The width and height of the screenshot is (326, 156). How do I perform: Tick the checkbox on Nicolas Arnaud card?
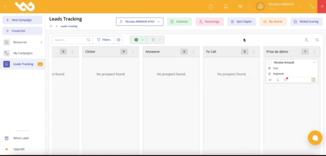coord(270,62)
